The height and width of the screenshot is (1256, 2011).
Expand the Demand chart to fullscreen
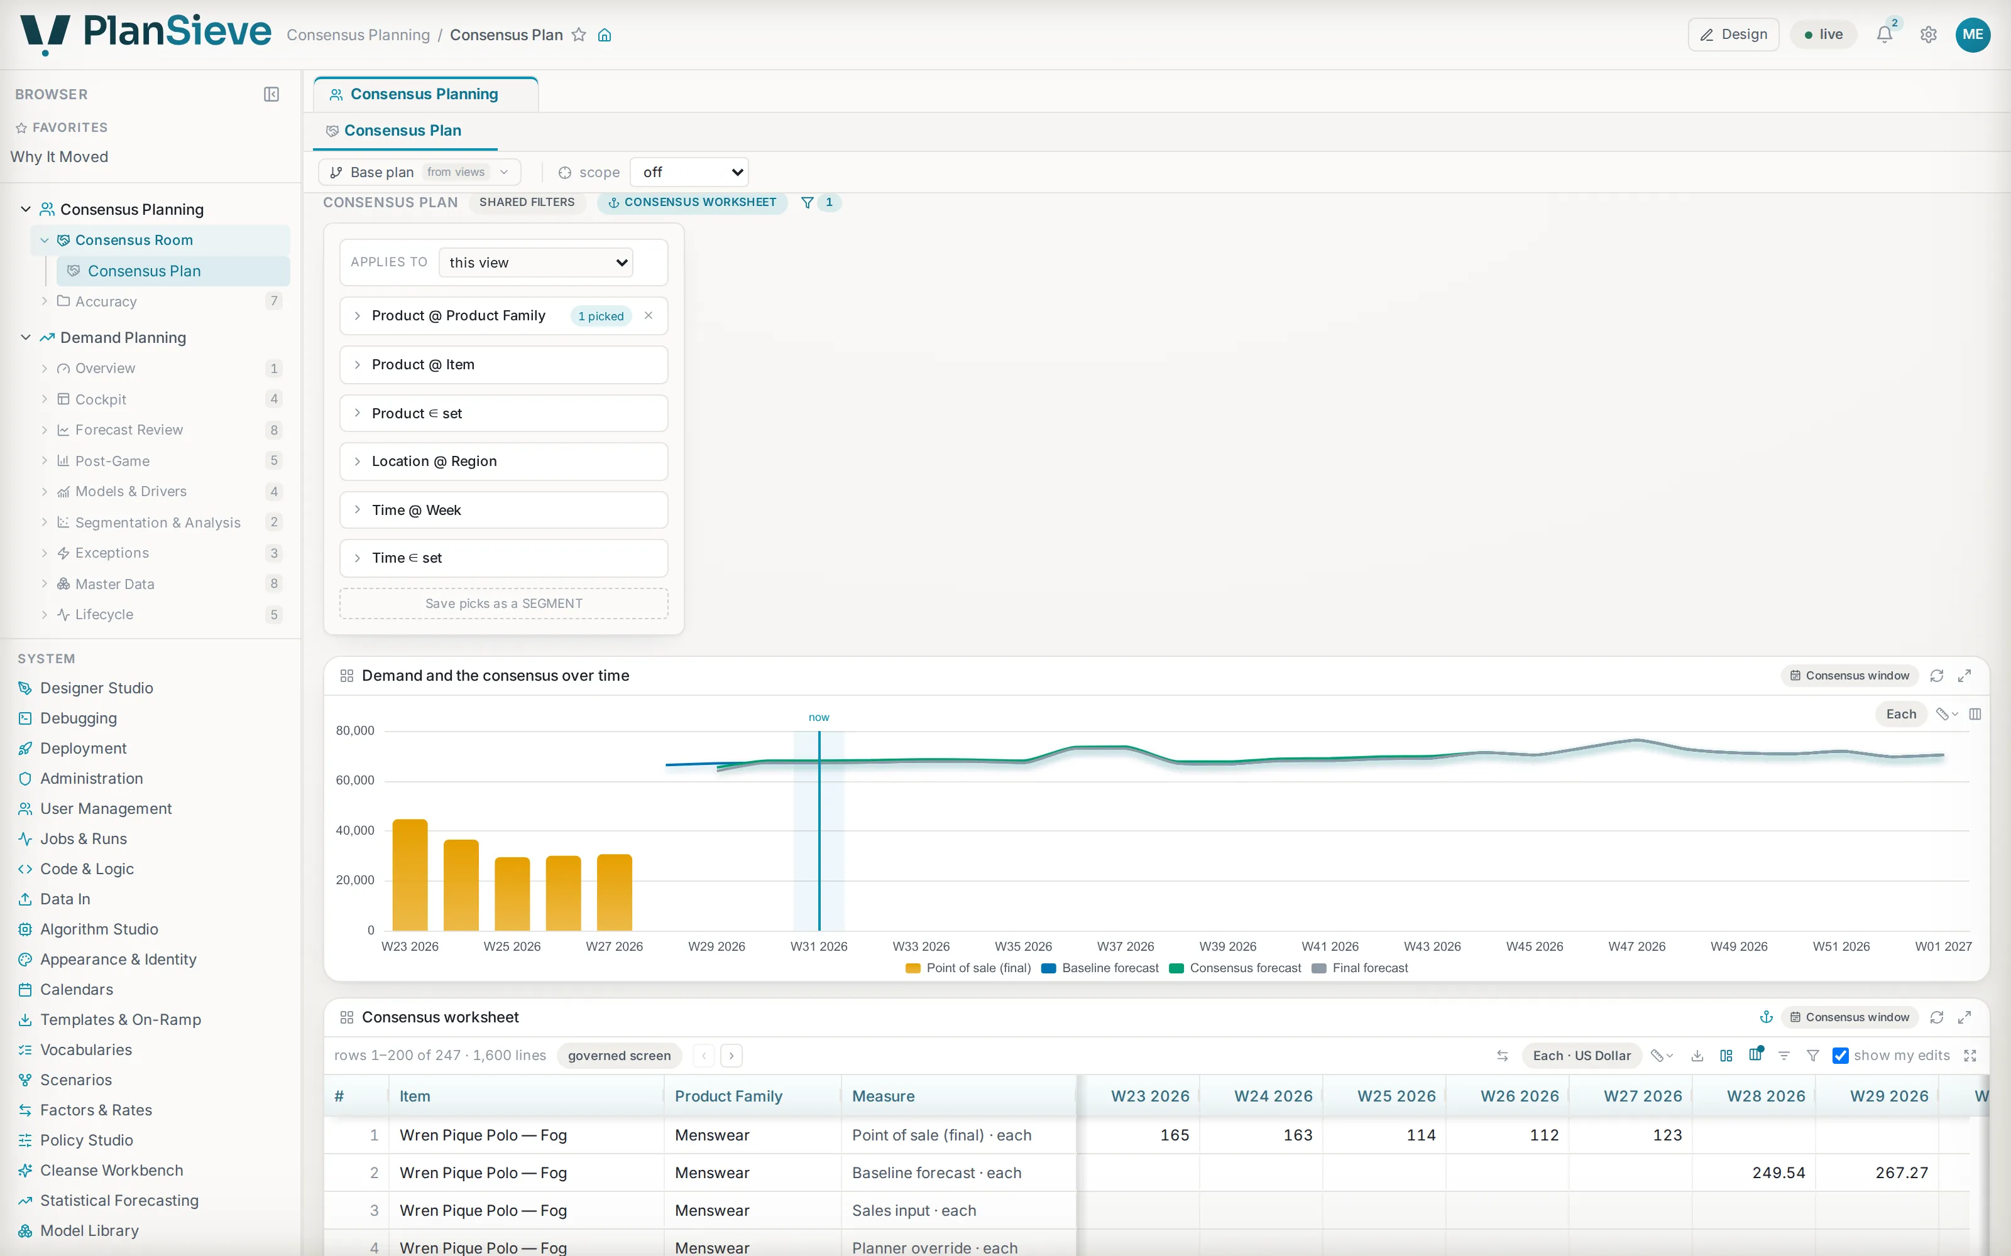pyautogui.click(x=1964, y=676)
